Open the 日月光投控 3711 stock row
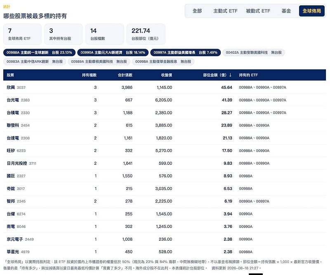The width and height of the screenshot is (330, 275). [165, 164]
